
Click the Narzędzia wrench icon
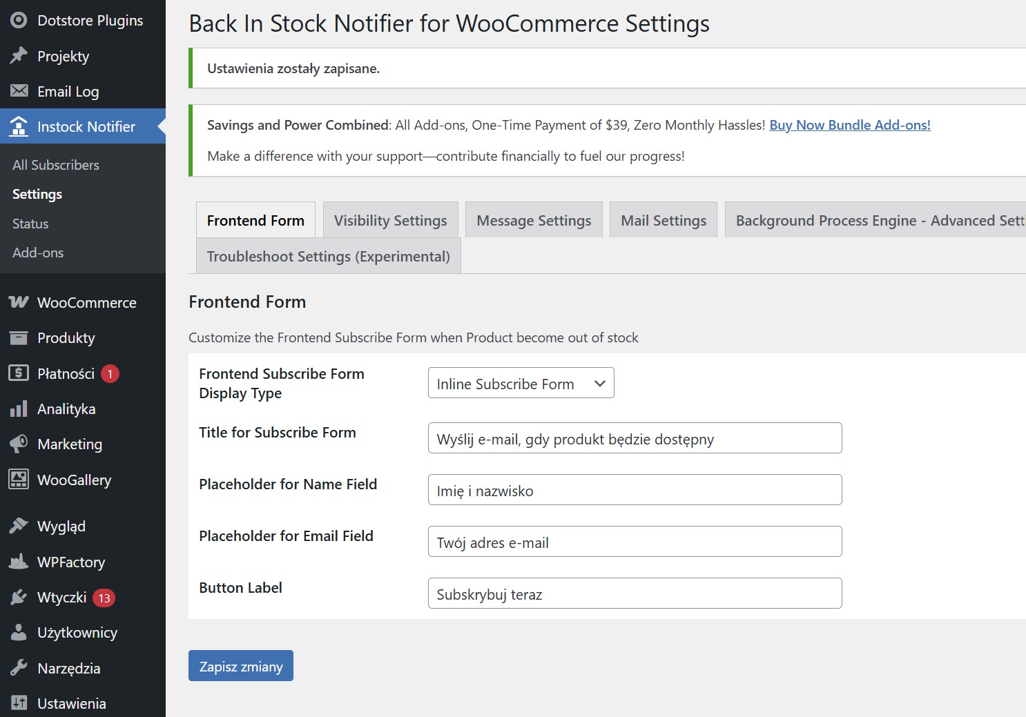click(x=19, y=668)
